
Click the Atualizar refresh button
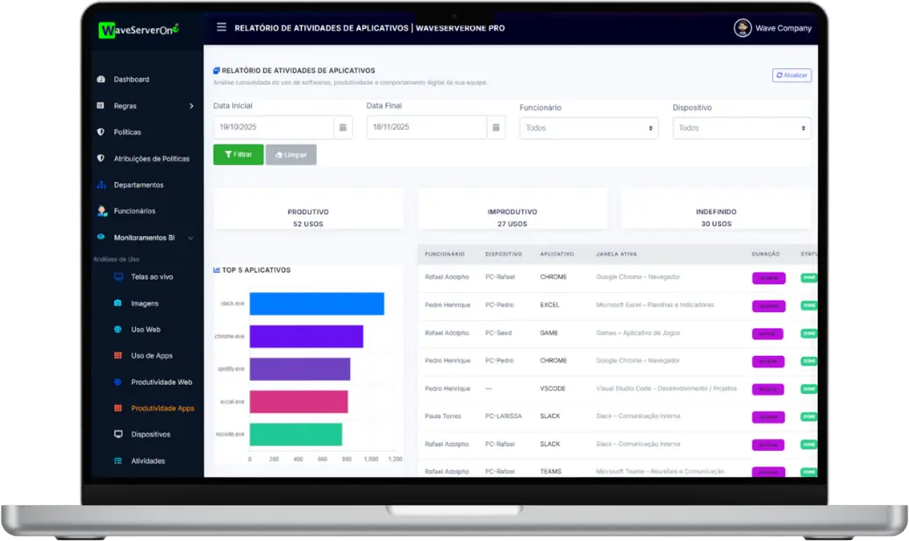pos(791,75)
